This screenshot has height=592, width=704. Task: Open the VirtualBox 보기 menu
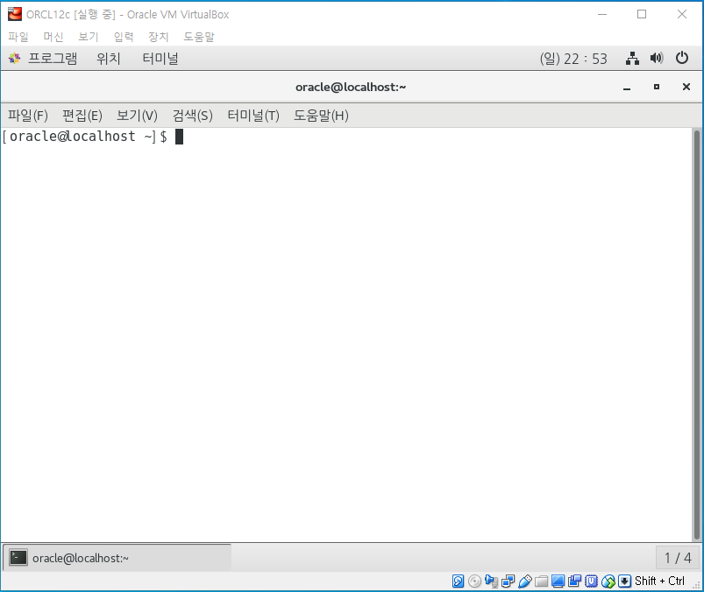(88, 37)
